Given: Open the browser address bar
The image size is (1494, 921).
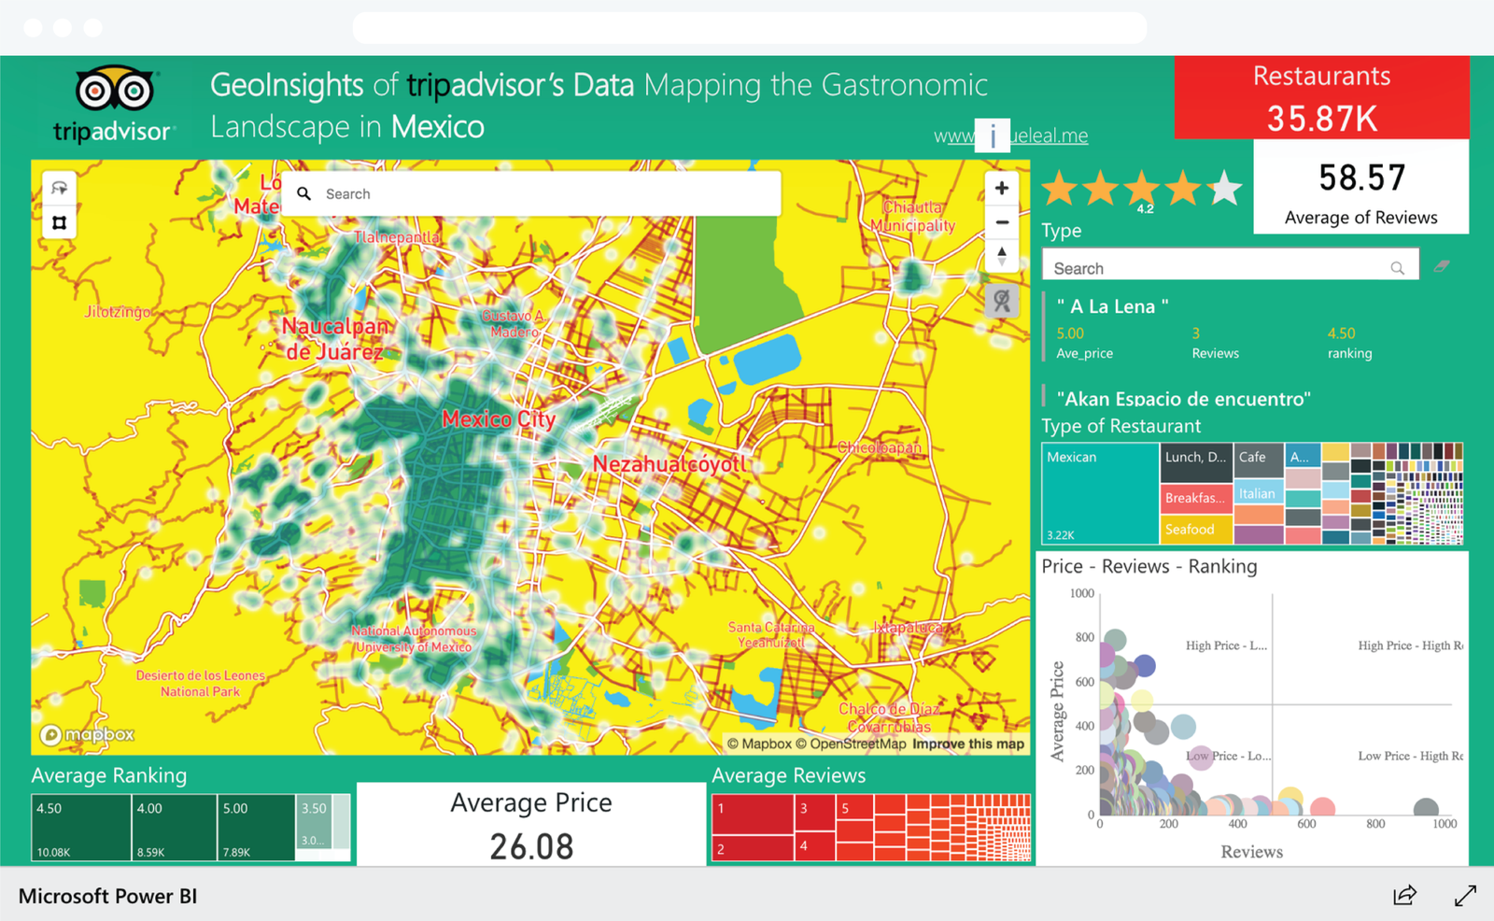Looking at the screenshot, I should [x=749, y=27].
